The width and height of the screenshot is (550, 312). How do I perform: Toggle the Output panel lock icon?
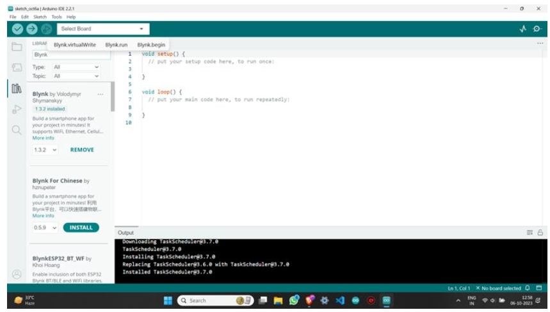(x=540, y=233)
